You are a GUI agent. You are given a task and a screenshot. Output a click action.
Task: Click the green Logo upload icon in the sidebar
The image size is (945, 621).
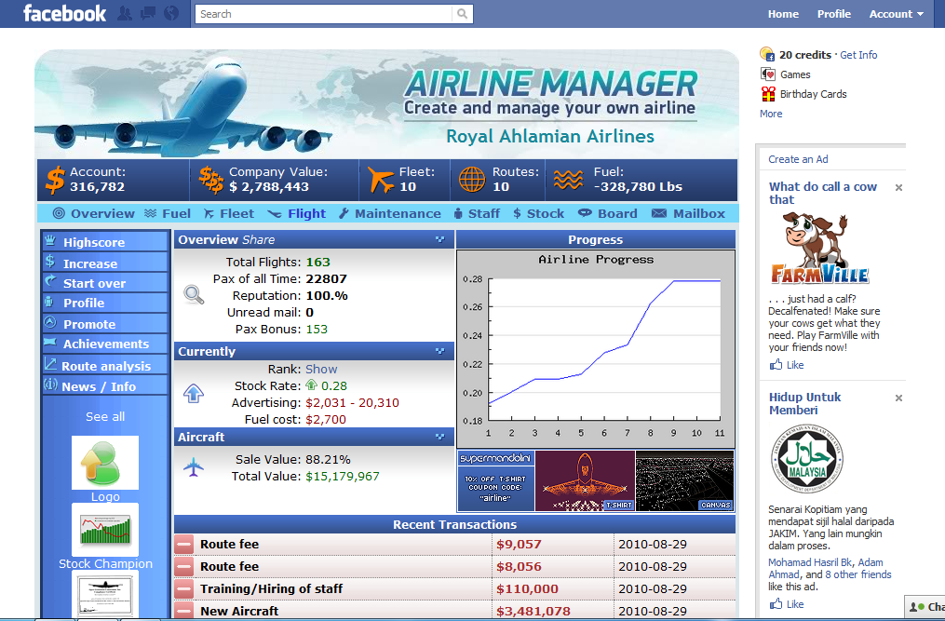click(x=104, y=462)
